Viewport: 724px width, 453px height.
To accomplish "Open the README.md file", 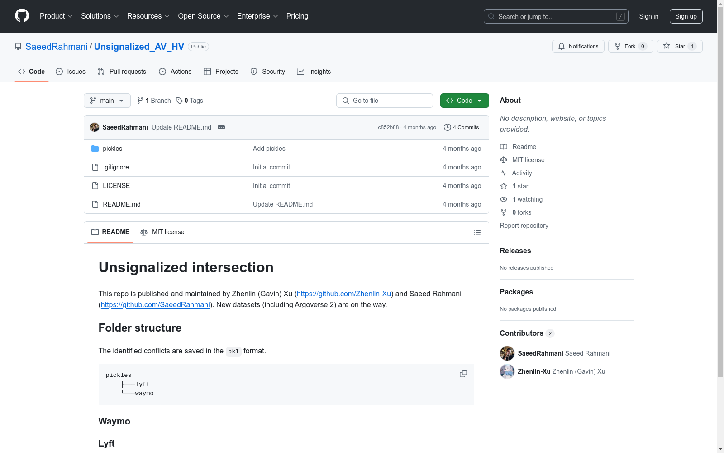I will 122,204.
